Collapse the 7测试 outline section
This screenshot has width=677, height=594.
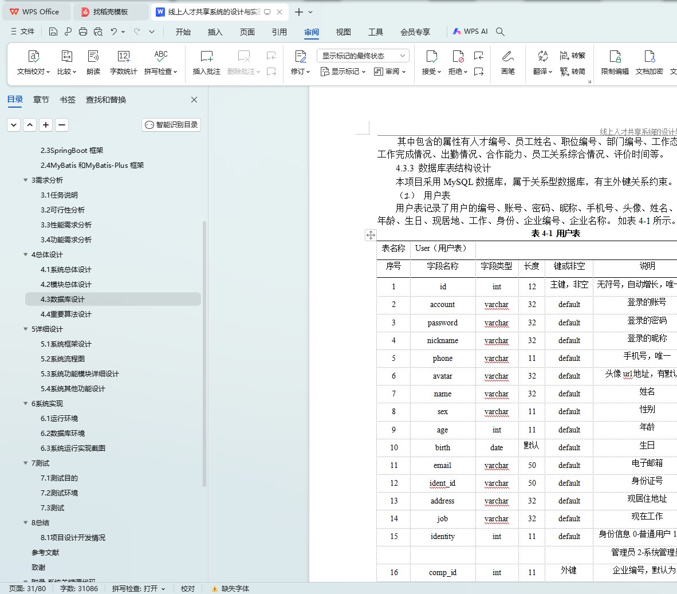[x=25, y=463]
